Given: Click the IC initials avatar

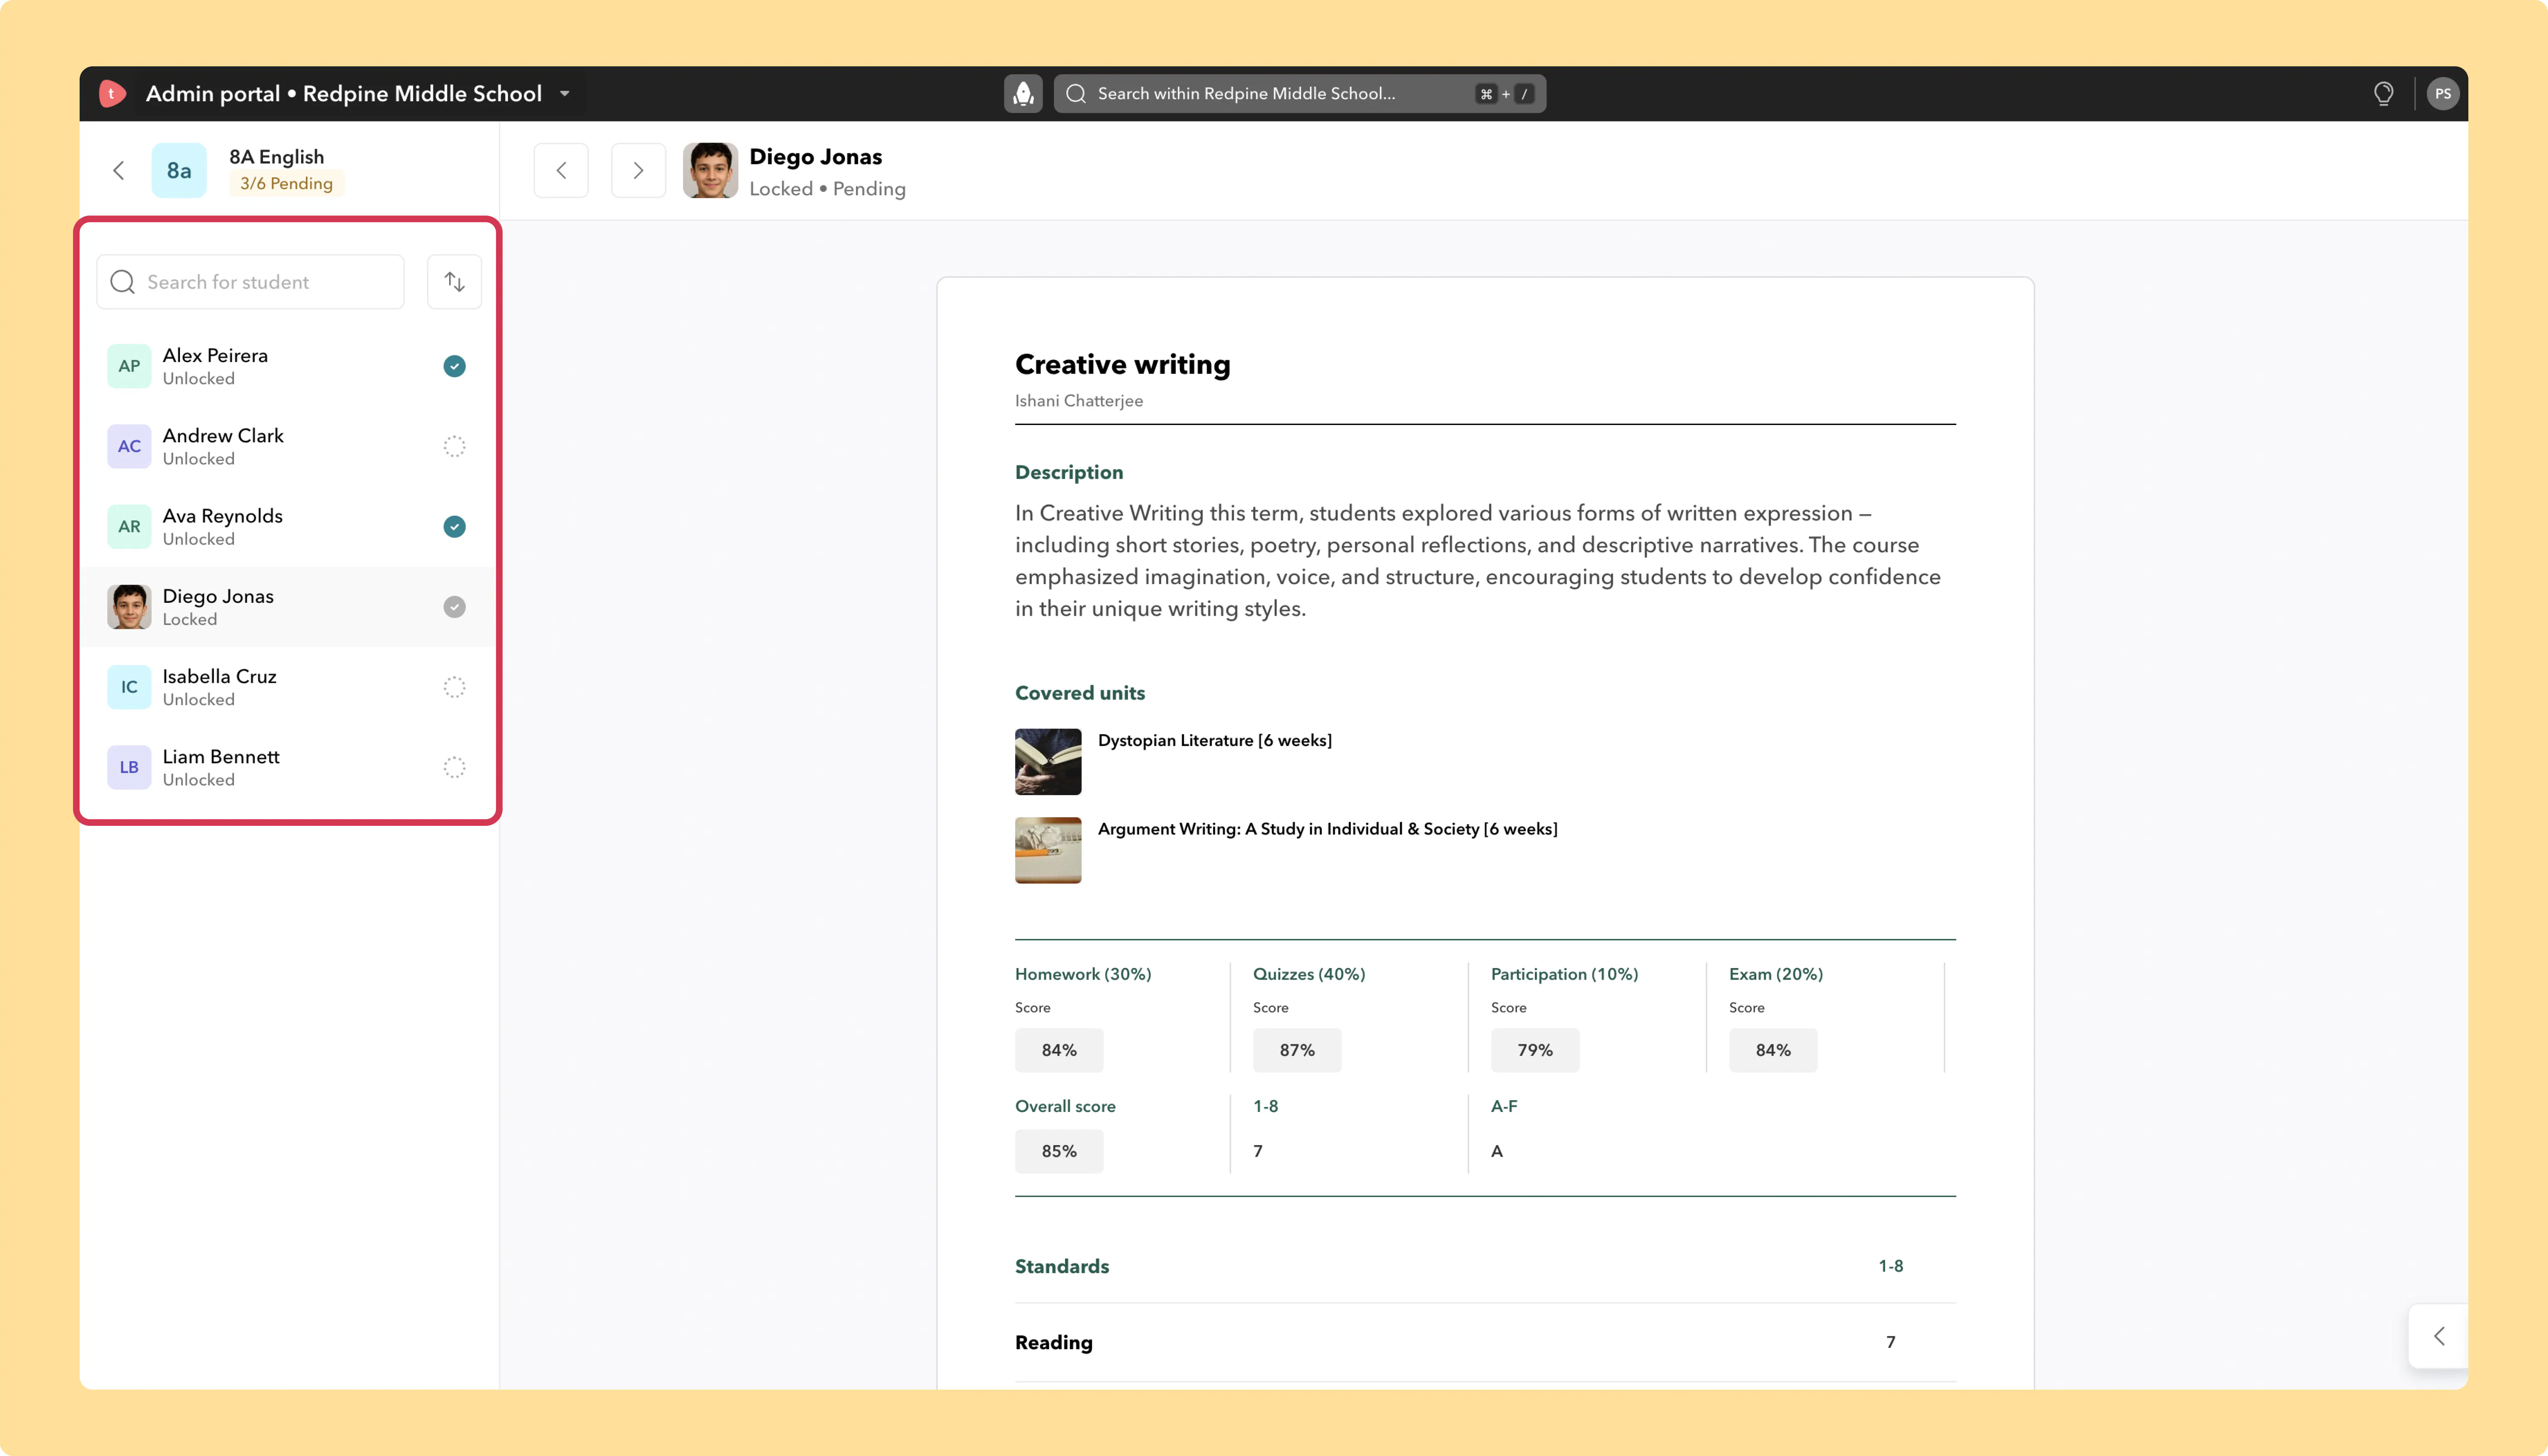Looking at the screenshot, I should [x=129, y=687].
